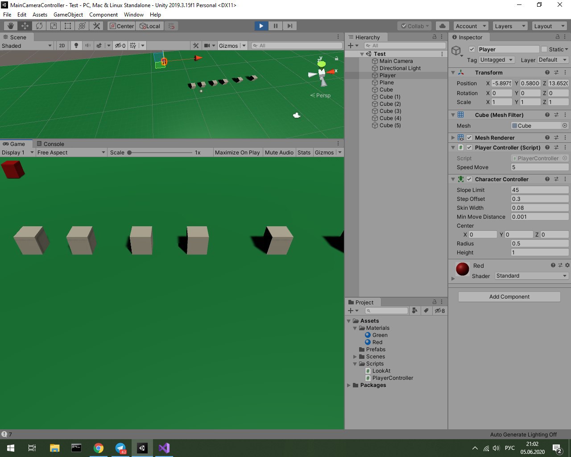Select the Hand tool in toolbar
The image size is (571, 457).
click(11, 26)
